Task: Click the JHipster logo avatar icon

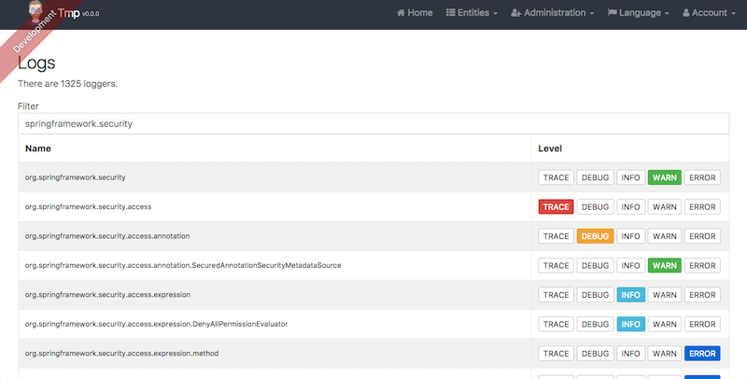Action: pos(35,13)
